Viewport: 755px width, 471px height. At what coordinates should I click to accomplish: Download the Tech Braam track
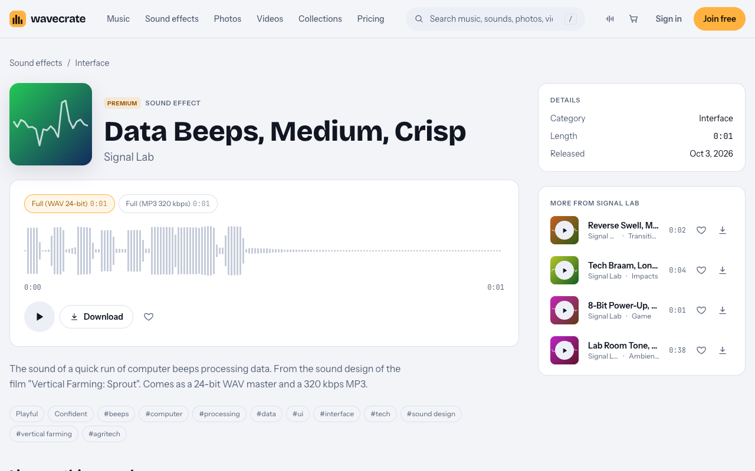pos(723,270)
